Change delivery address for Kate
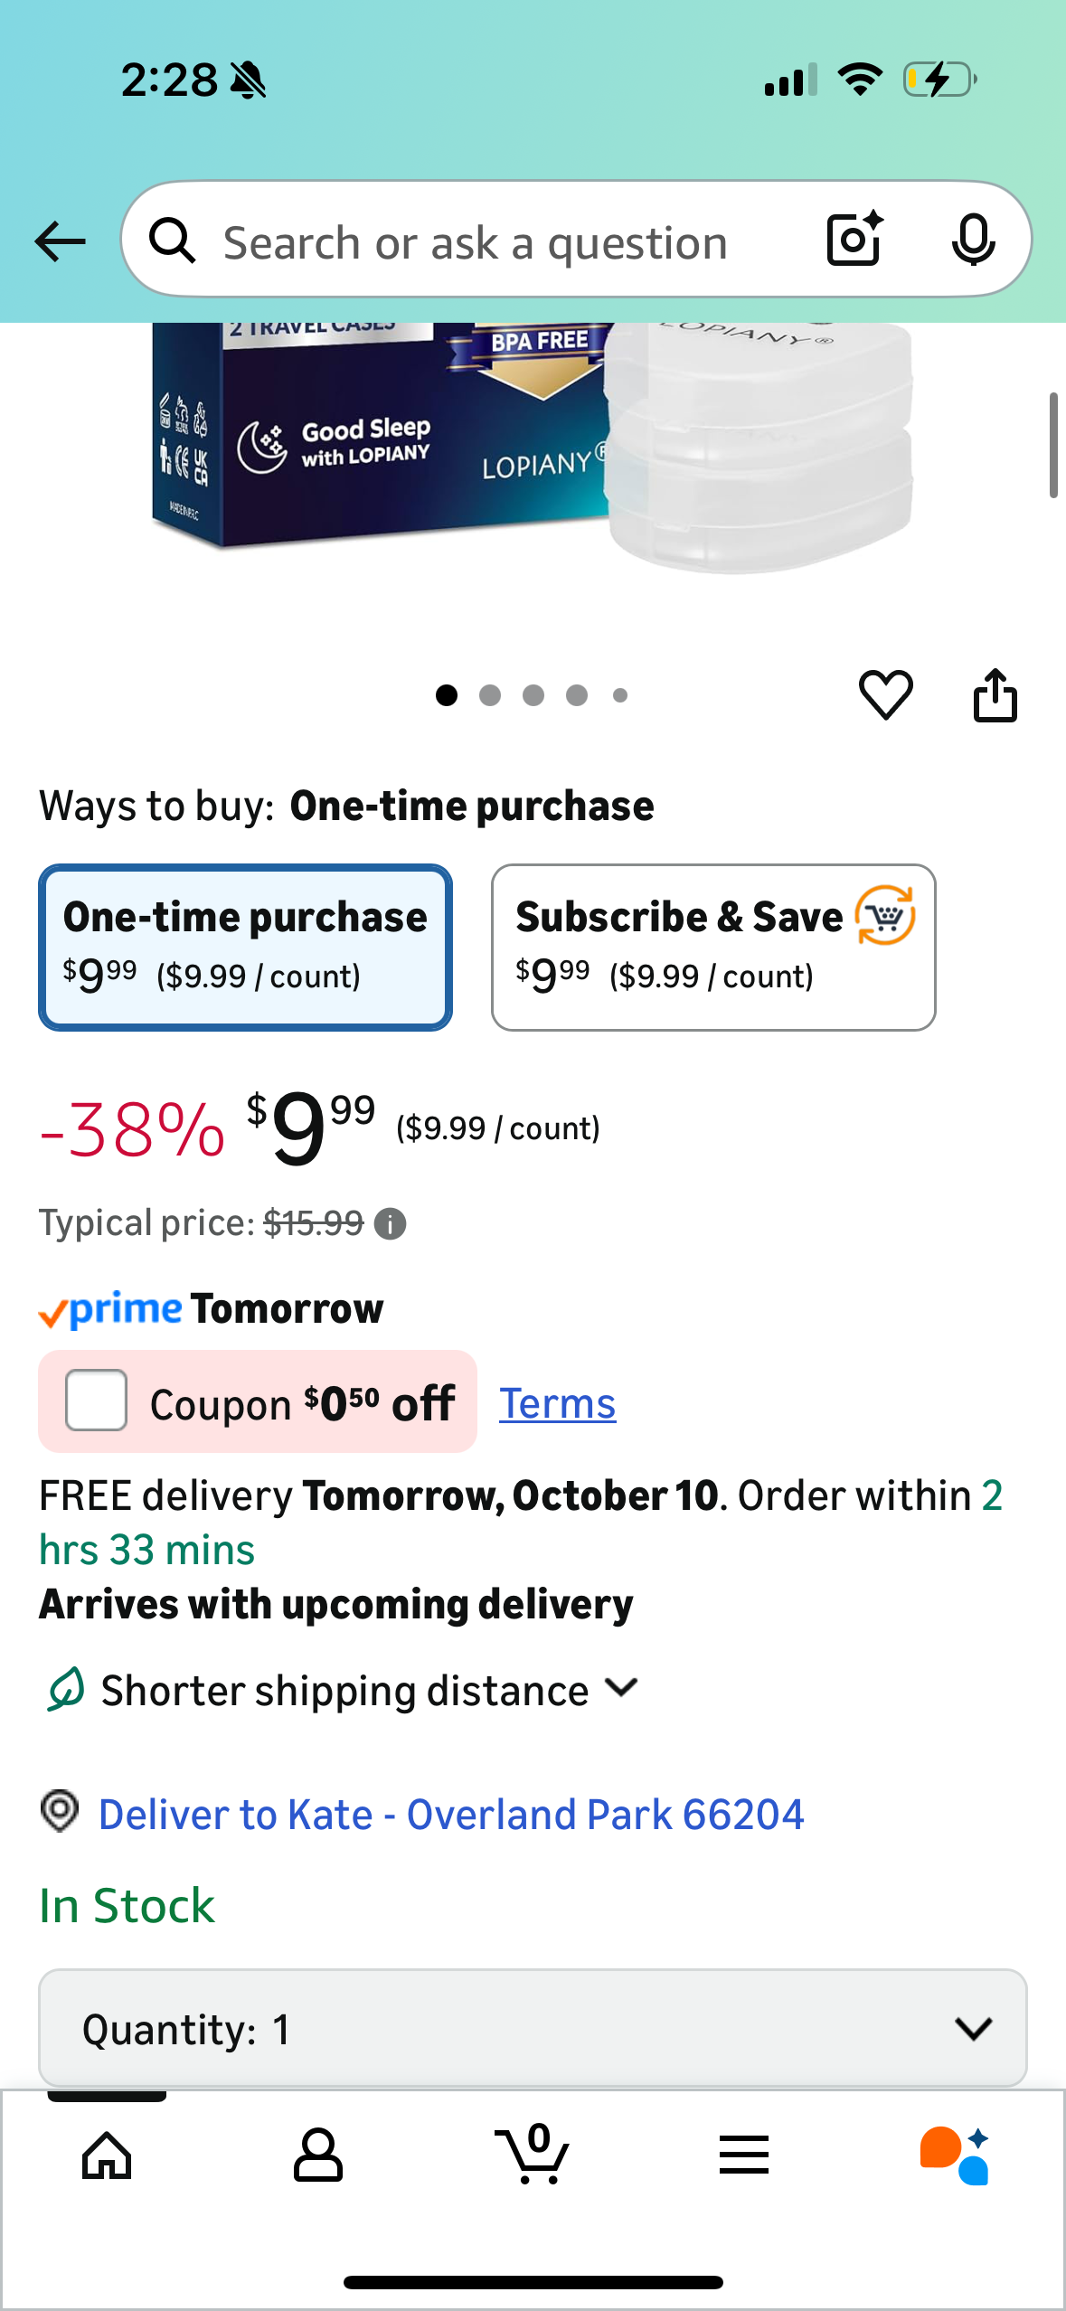 pyautogui.click(x=450, y=1814)
